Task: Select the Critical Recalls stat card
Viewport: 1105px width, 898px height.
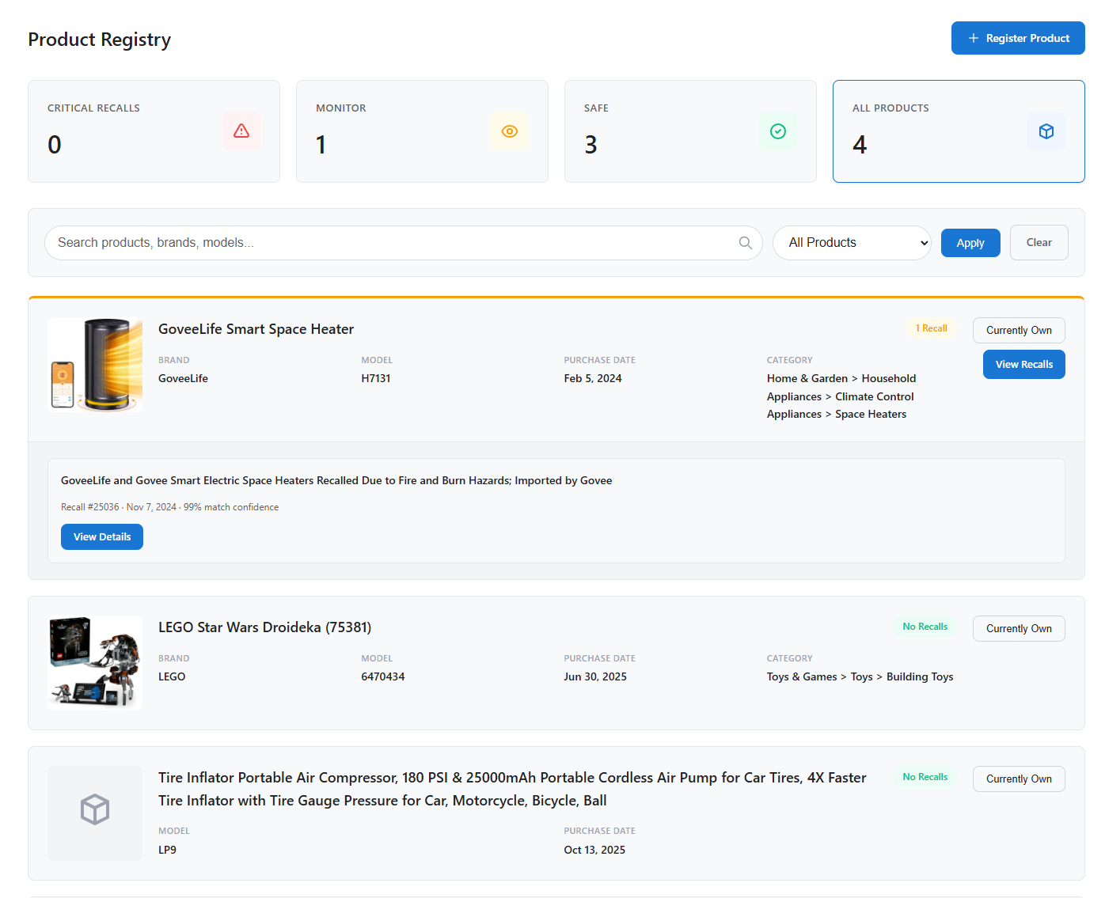Action: pos(154,131)
